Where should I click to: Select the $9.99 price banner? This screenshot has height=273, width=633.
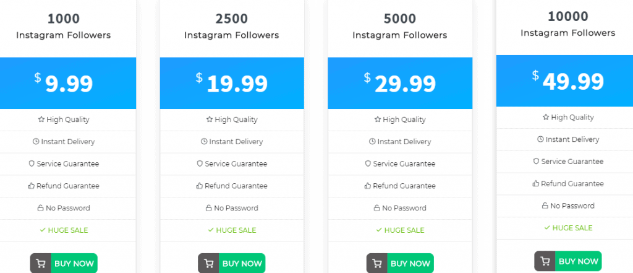click(x=68, y=83)
